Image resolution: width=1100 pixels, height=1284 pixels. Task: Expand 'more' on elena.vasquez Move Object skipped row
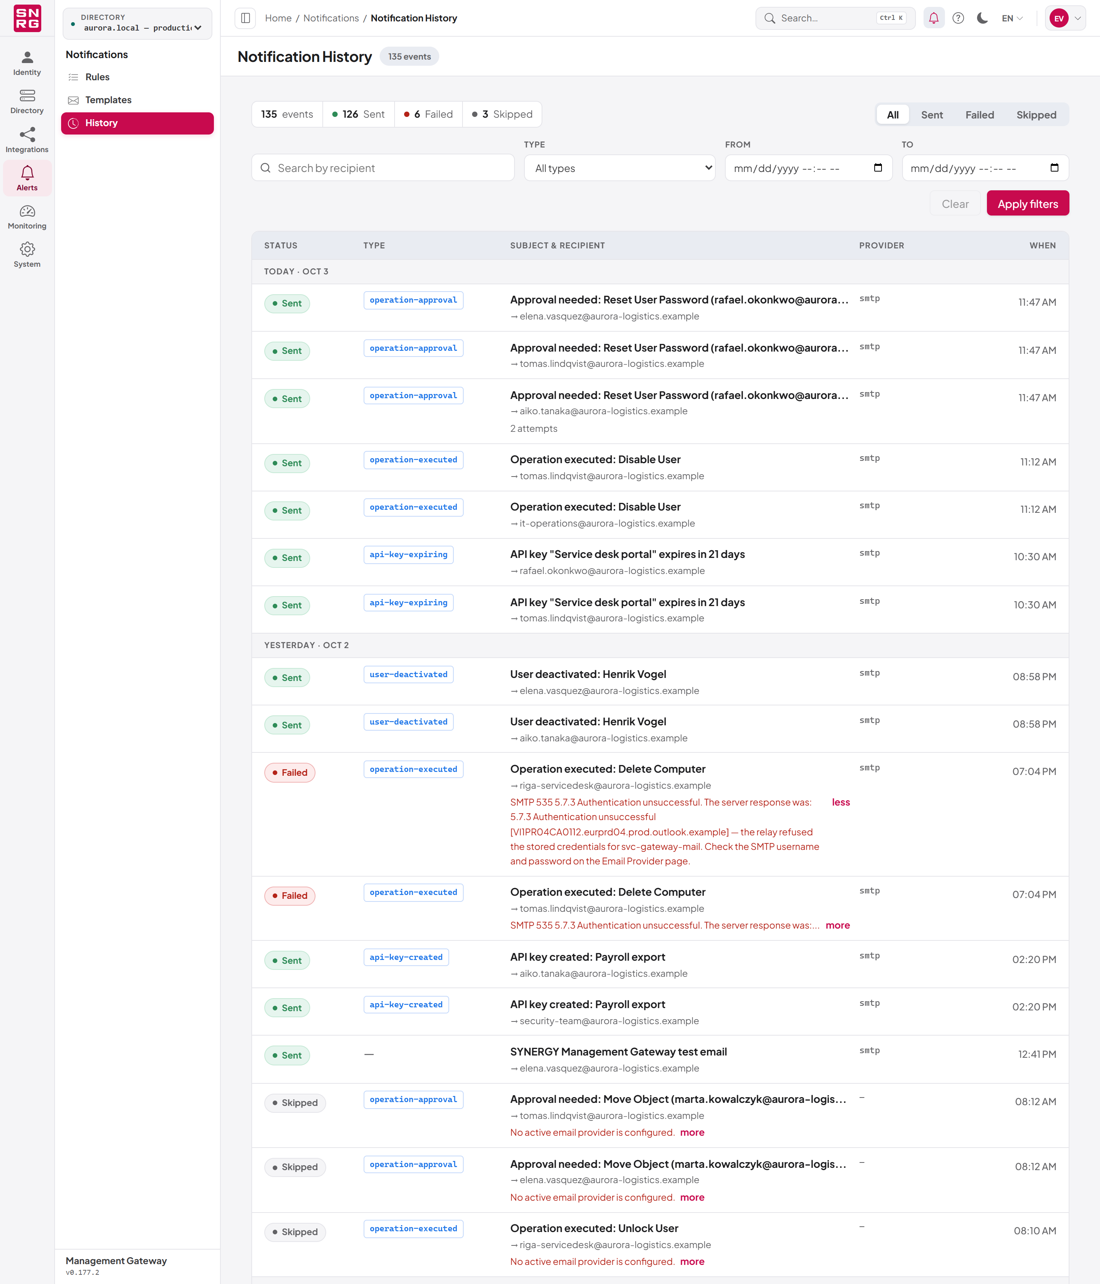tap(692, 1197)
